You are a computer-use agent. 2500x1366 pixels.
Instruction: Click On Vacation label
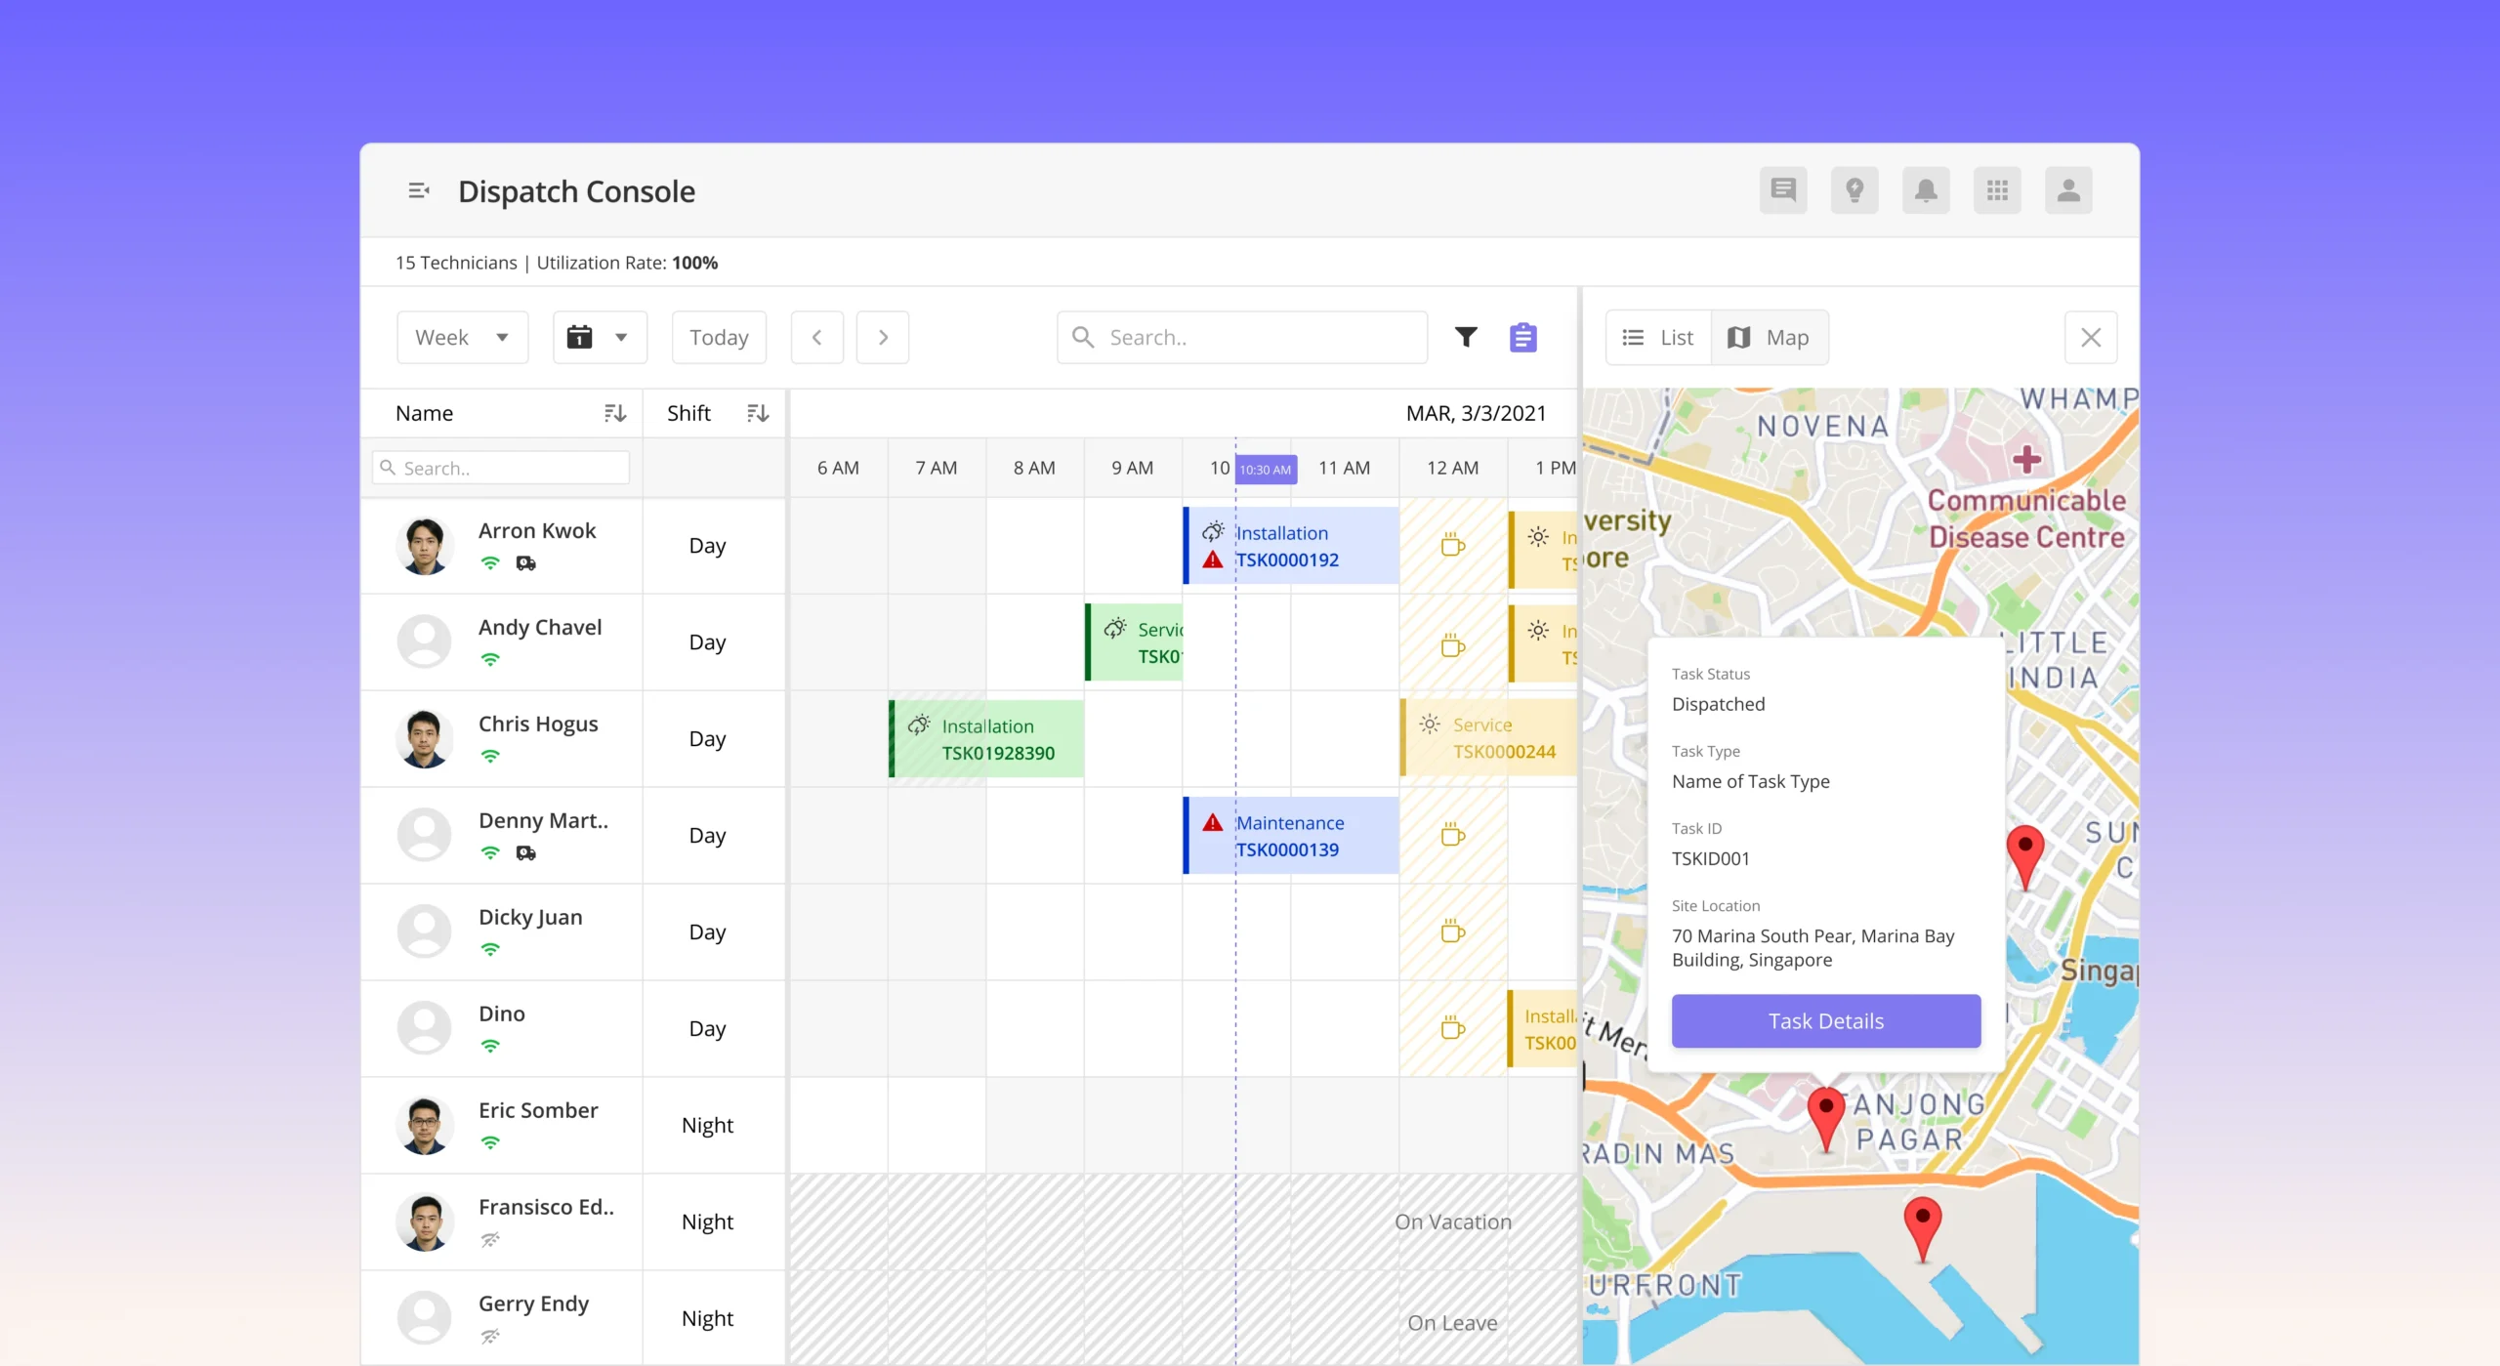1453,1221
